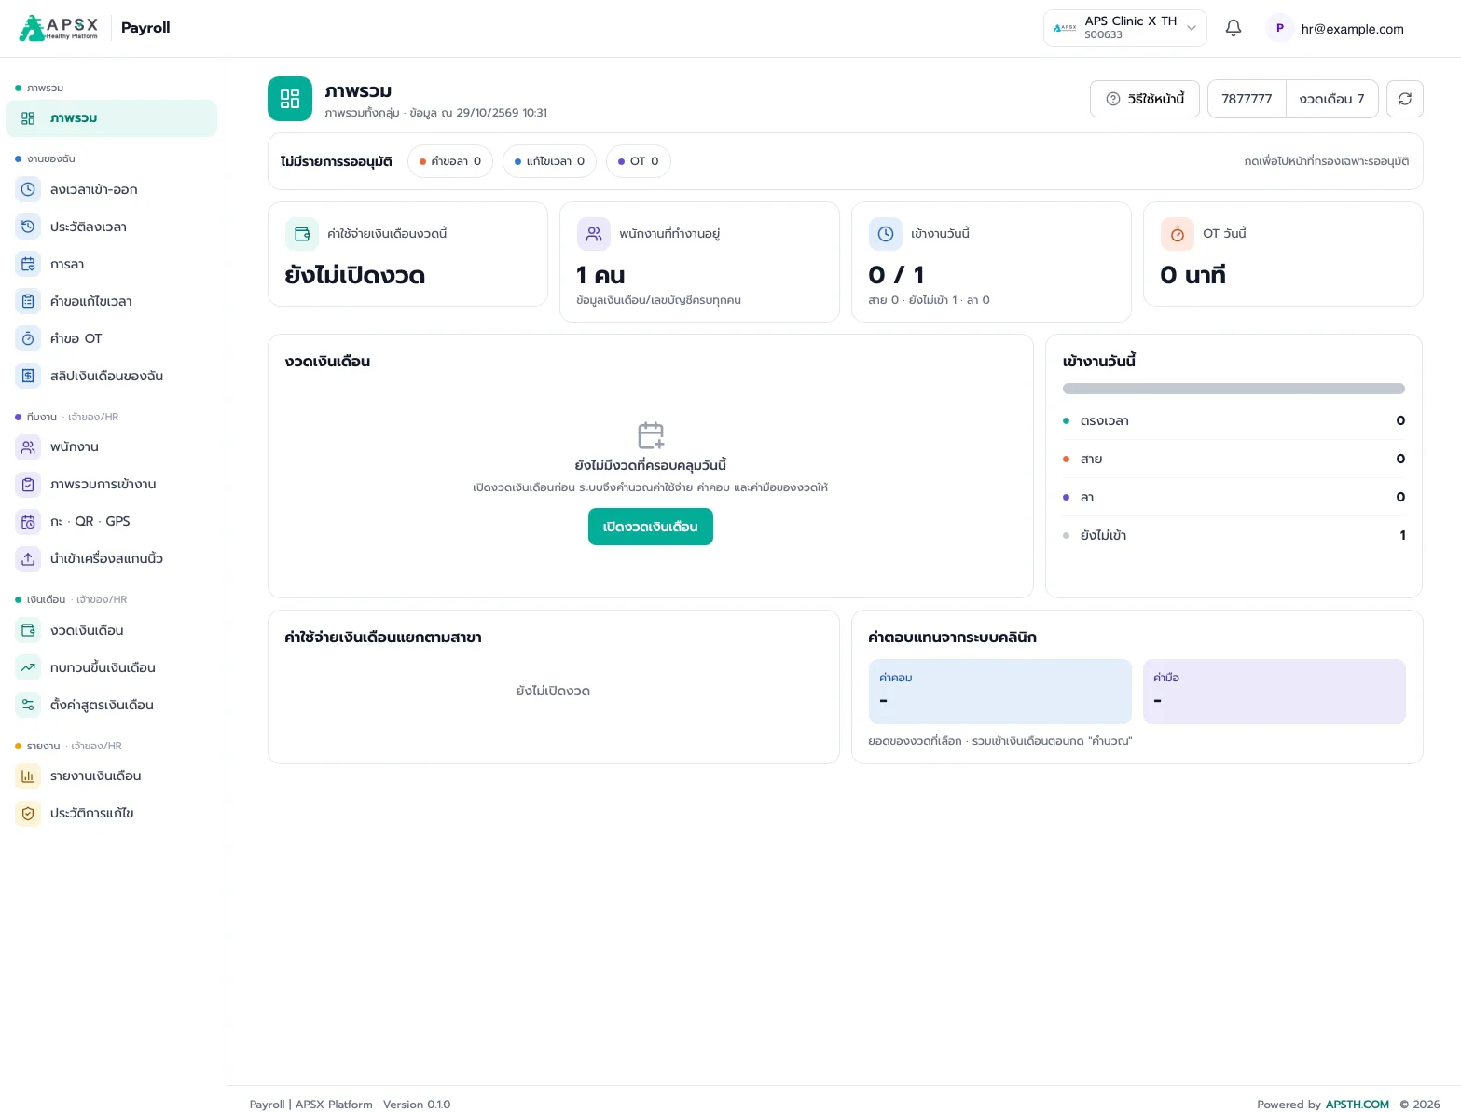Click the OT วันนี้ summary card
Screen dimensions: 1461x1112
tap(1283, 254)
